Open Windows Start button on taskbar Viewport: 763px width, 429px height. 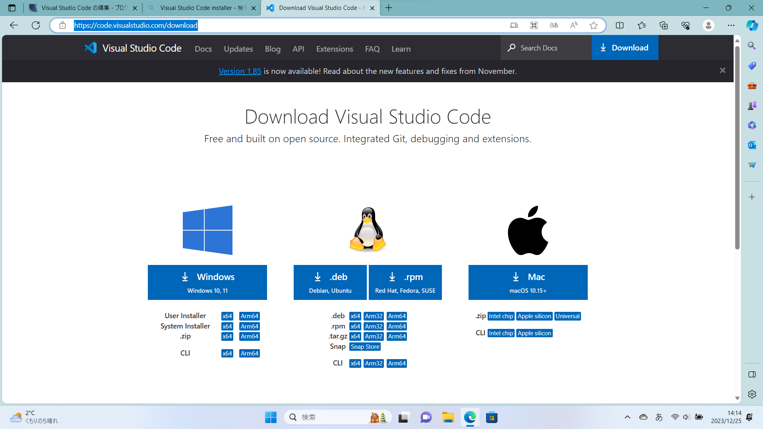pyautogui.click(x=271, y=417)
